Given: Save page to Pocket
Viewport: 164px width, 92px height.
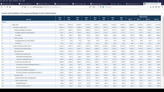Looking at the screenshot, I should (101, 7).
